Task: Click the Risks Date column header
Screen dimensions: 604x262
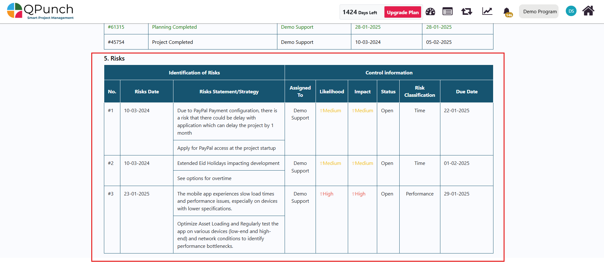Action: pyautogui.click(x=147, y=91)
